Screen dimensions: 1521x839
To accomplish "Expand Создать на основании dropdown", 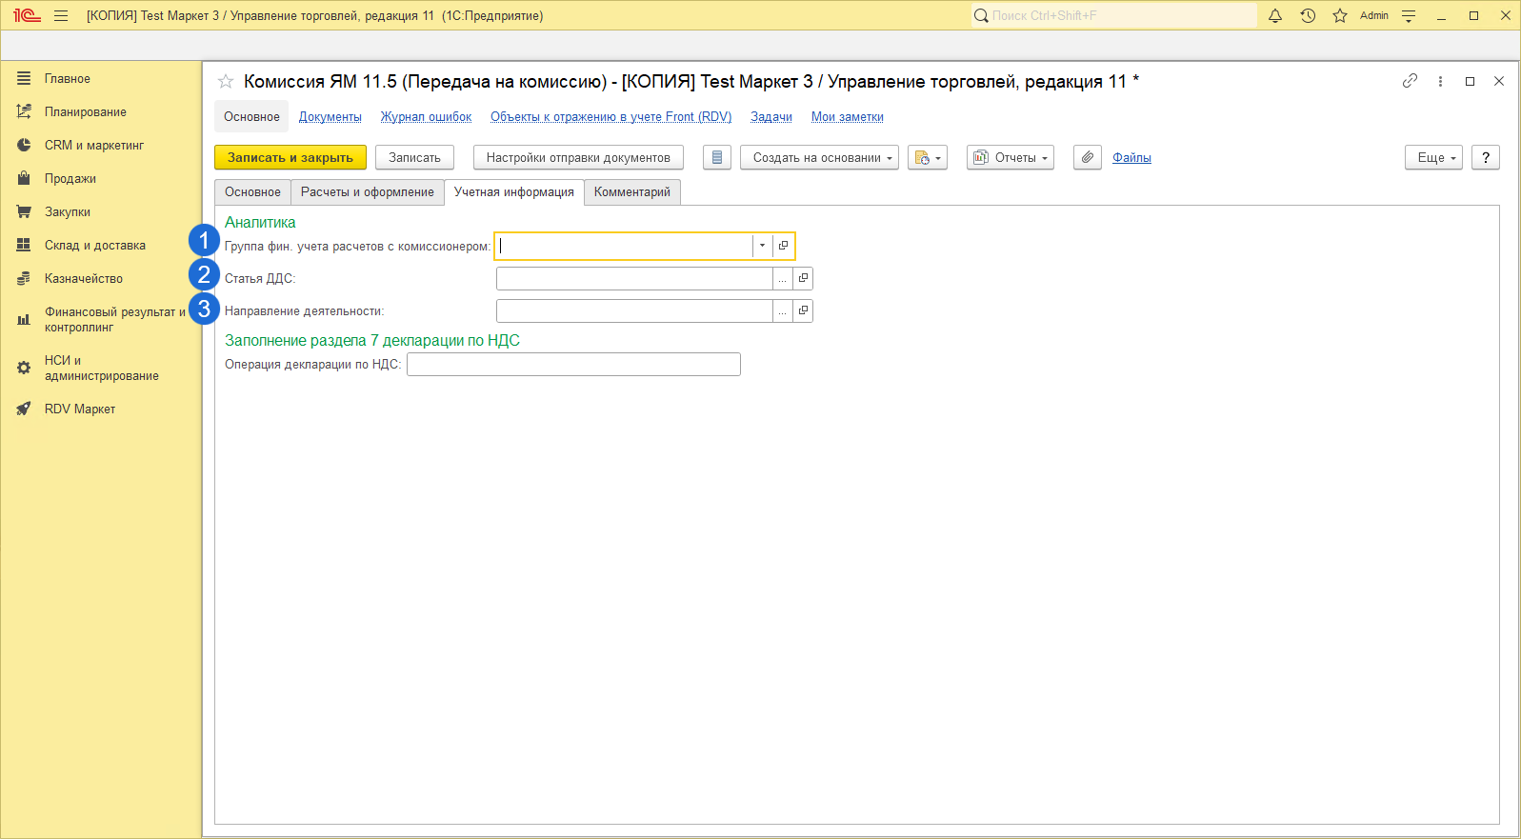I will 819,157.
